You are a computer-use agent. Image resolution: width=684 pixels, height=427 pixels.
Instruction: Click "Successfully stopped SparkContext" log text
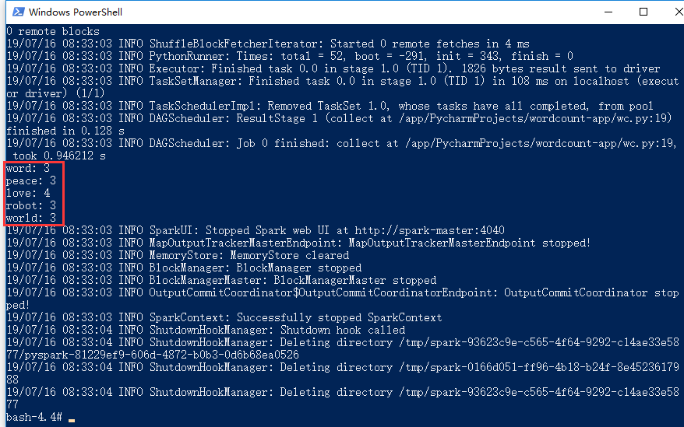[339, 317]
